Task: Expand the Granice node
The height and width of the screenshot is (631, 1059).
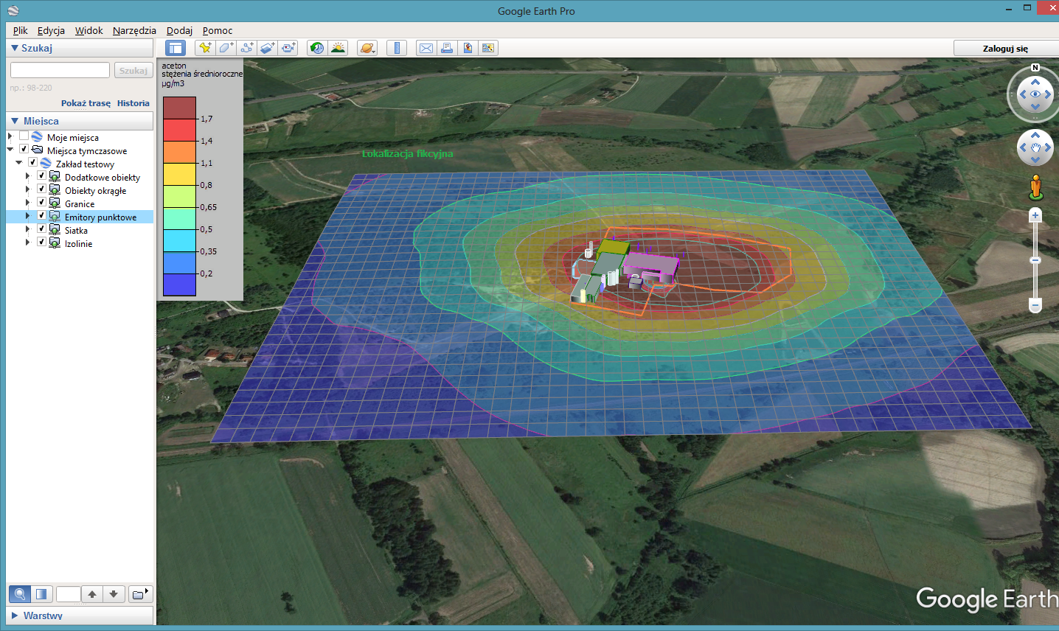Action: point(28,203)
